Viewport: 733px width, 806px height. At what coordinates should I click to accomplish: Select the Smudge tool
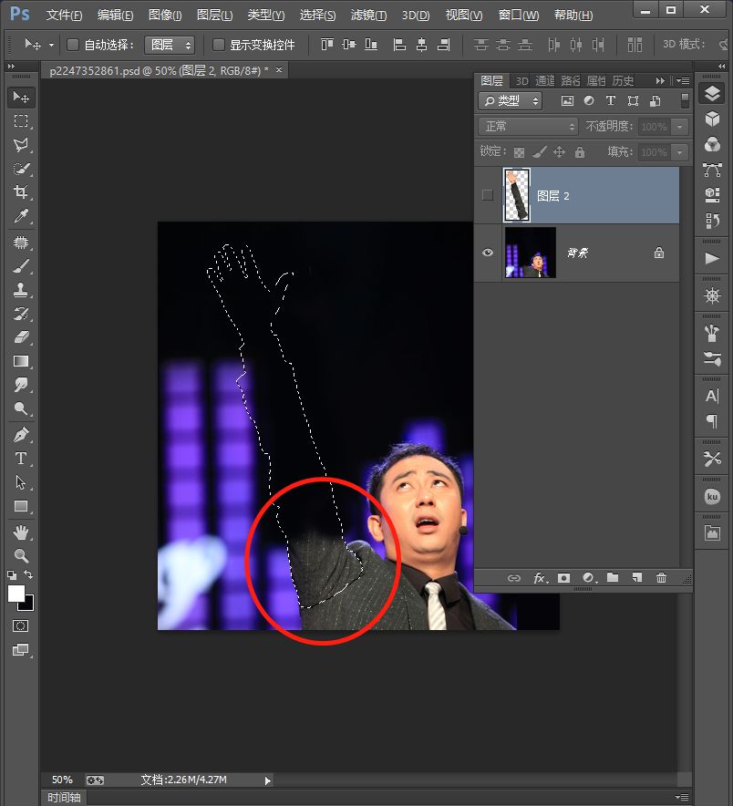(21, 385)
